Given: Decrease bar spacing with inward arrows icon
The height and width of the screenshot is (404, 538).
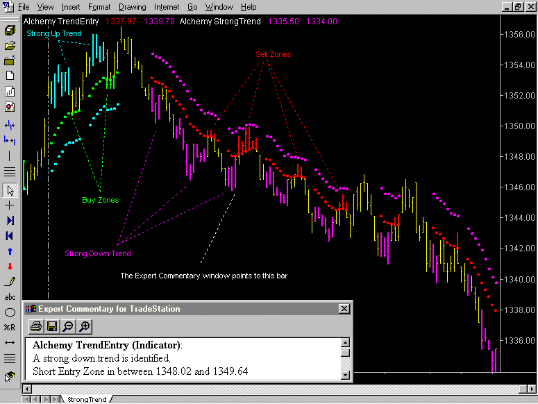Looking at the screenshot, I should (x=10, y=125).
